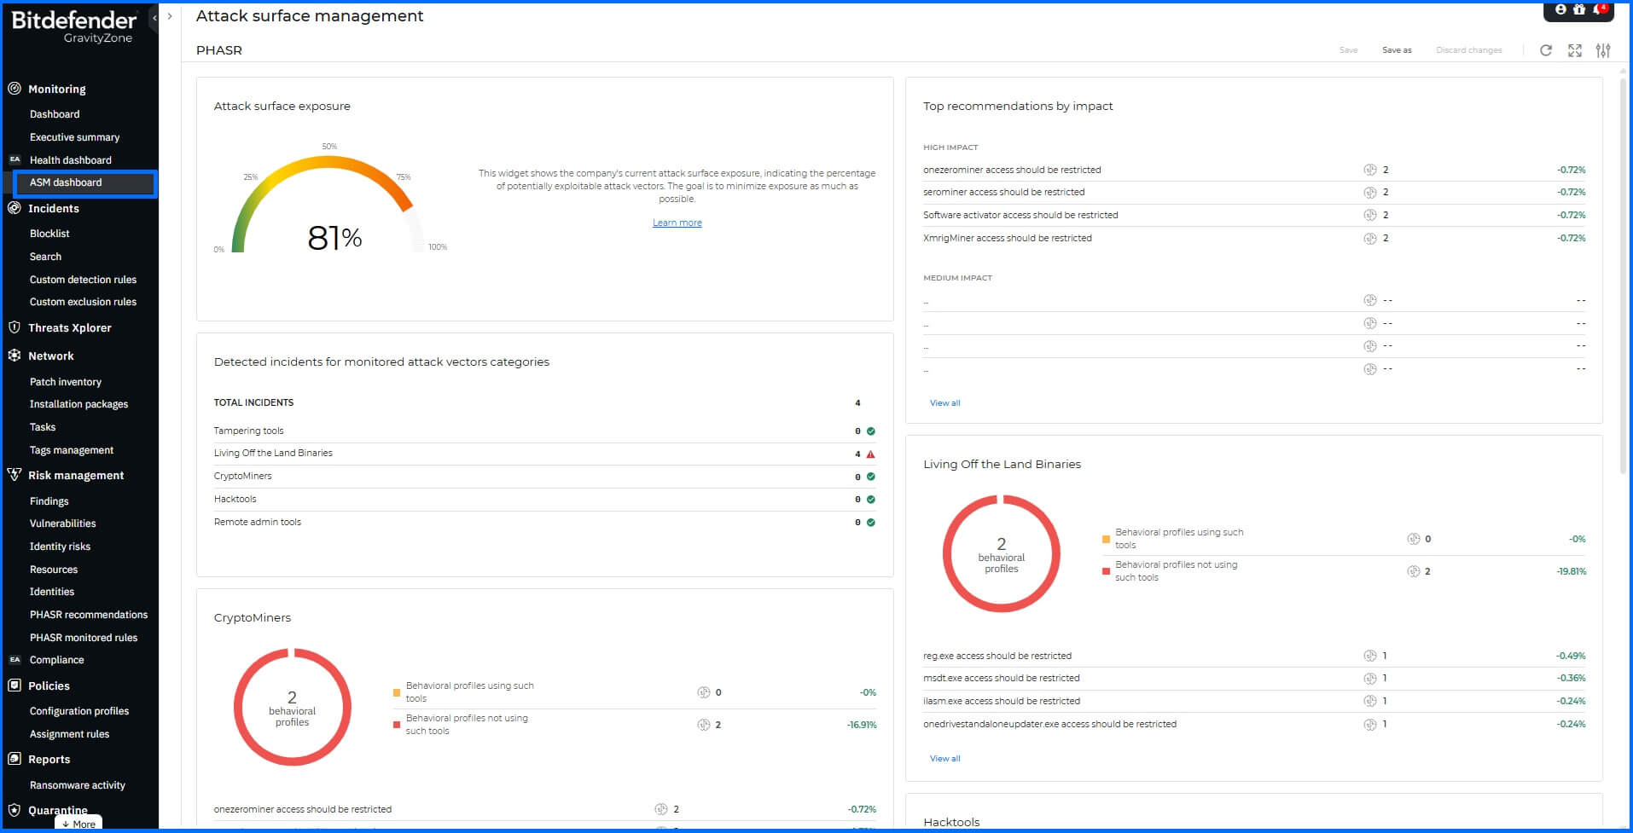
Task: Open the gift (what's new) icon
Action: coord(1579,9)
